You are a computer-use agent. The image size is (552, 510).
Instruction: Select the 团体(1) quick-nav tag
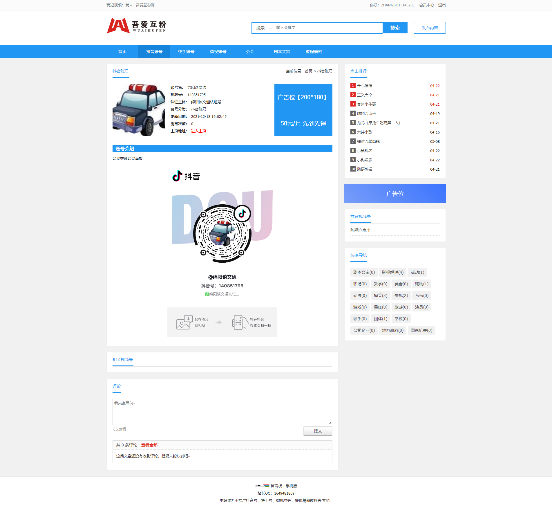coord(381,319)
